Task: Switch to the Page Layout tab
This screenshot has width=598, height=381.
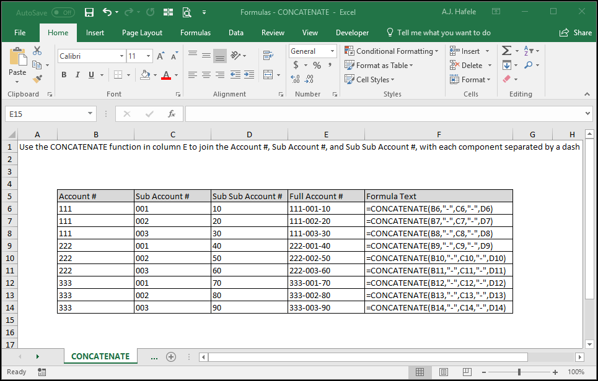Action: pos(143,33)
